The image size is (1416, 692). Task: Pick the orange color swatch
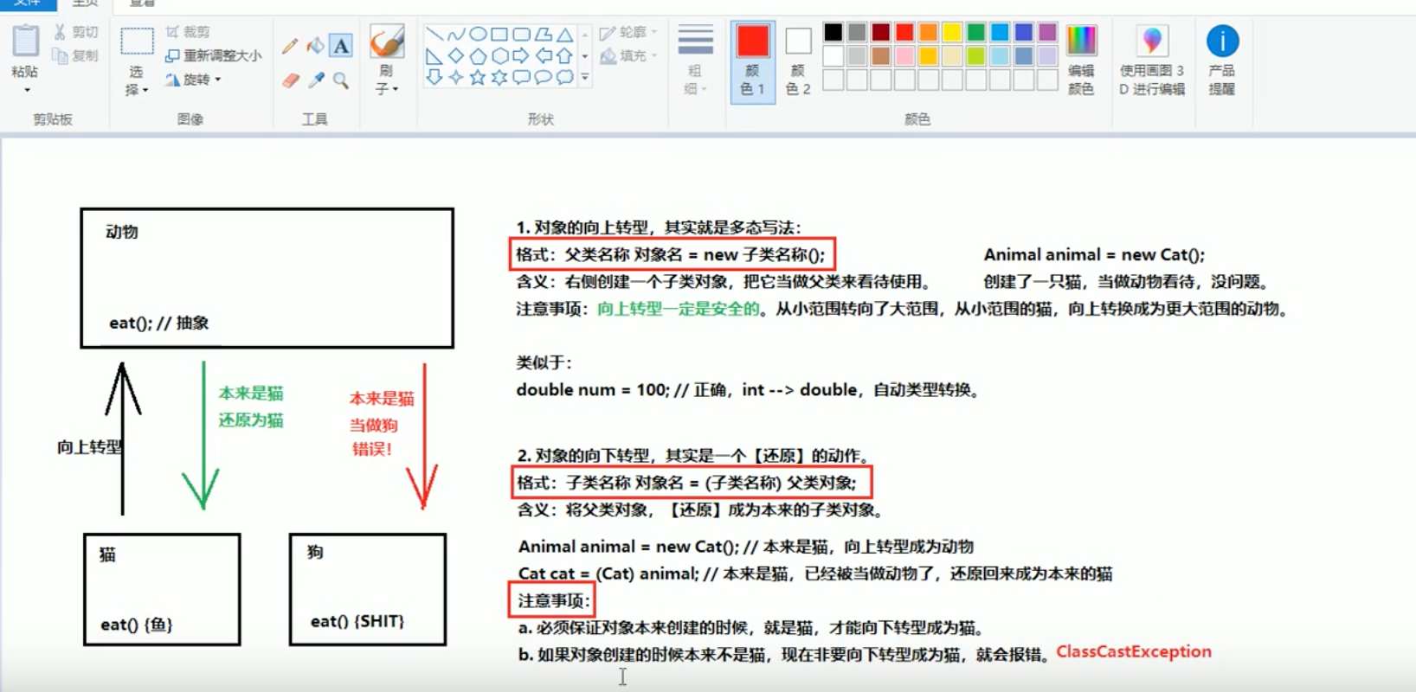928,33
